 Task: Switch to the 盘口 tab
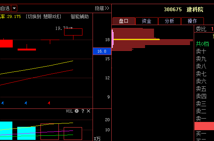[x=124, y=21]
